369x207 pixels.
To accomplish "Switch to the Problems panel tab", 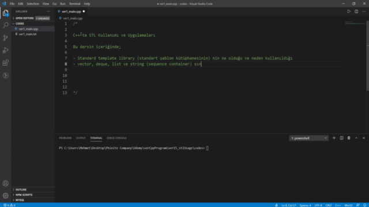I will [x=65, y=138].
